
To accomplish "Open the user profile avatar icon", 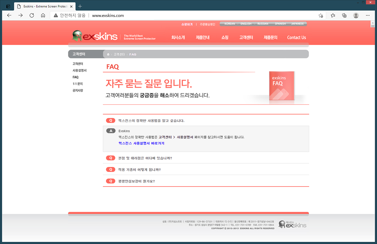I will [x=356, y=15].
